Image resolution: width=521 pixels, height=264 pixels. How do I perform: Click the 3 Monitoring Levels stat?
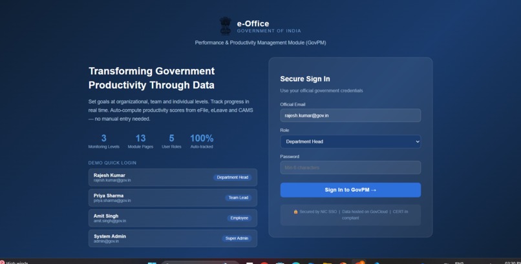click(103, 141)
